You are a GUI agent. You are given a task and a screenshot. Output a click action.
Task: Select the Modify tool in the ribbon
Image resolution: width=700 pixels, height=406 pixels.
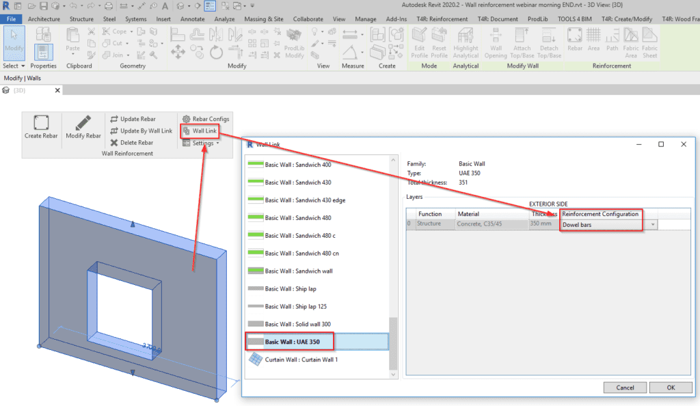point(14,42)
